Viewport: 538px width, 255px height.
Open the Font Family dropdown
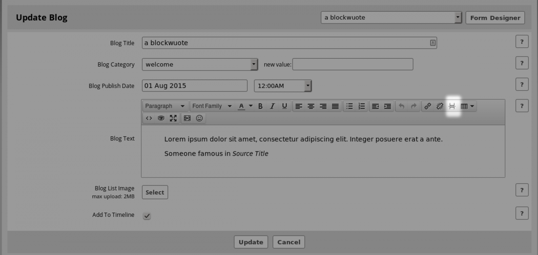(x=212, y=106)
